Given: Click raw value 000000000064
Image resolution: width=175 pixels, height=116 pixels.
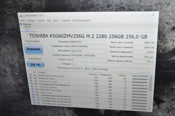Looking at the screenshot, I should (x=140, y=79).
